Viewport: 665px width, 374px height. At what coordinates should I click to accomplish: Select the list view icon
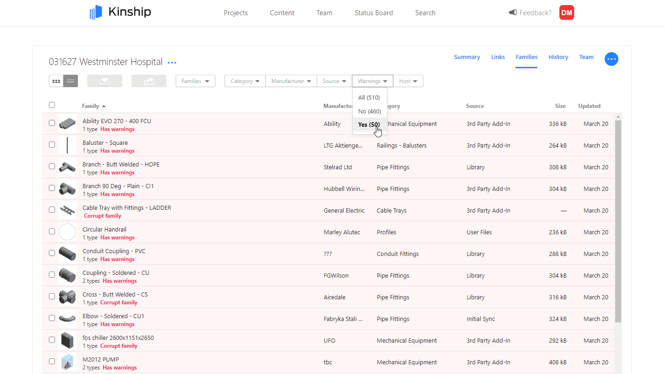(70, 80)
